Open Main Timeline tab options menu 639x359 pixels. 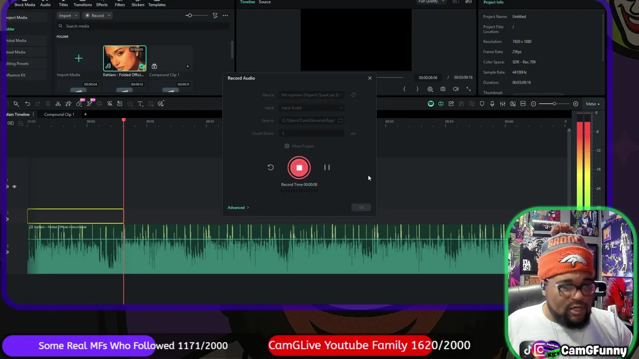[x=33, y=114]
